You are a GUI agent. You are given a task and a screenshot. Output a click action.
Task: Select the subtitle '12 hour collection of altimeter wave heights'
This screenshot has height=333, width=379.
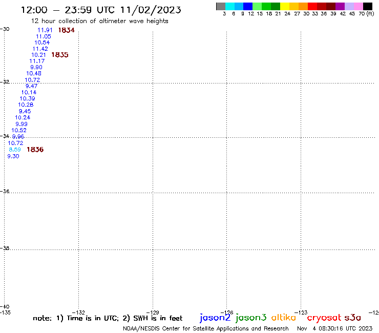coord(99,22)
